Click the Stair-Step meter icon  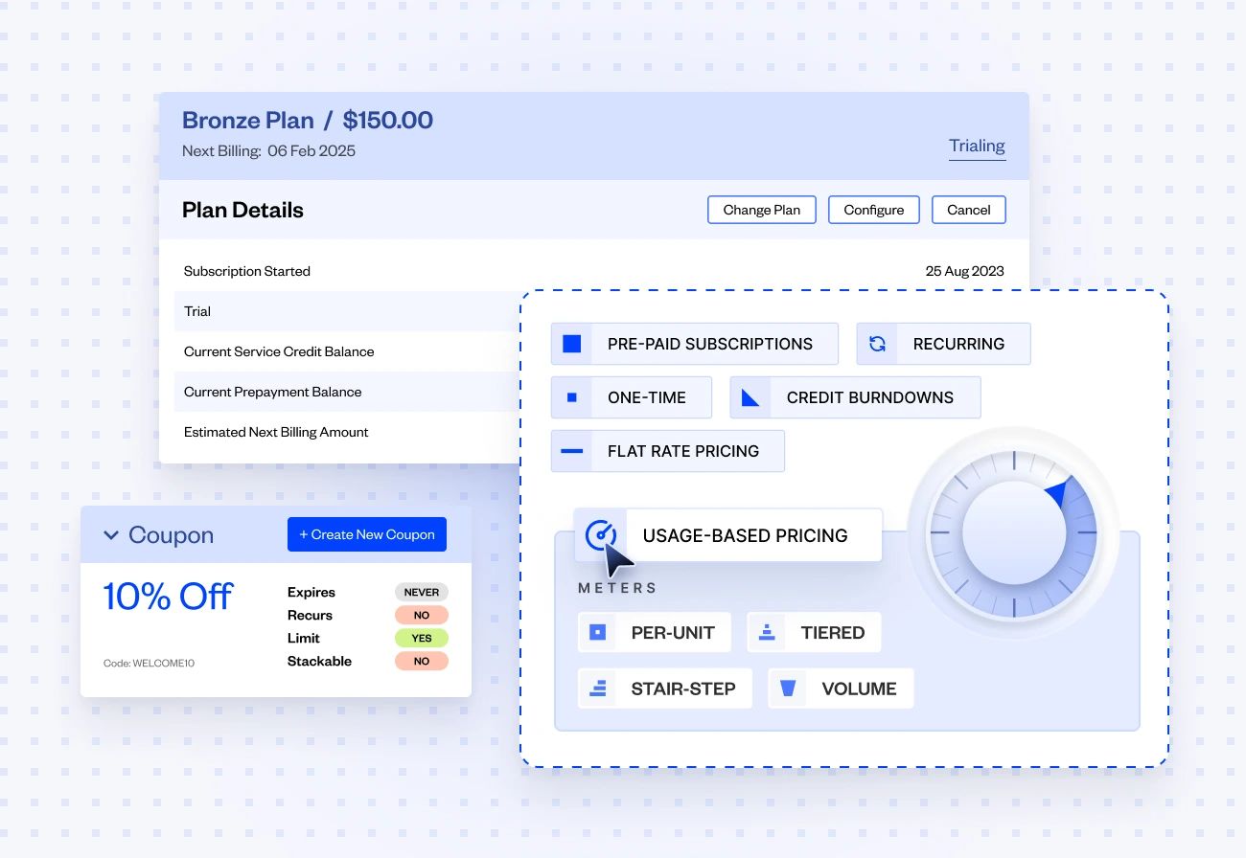(x=598, y=688)
